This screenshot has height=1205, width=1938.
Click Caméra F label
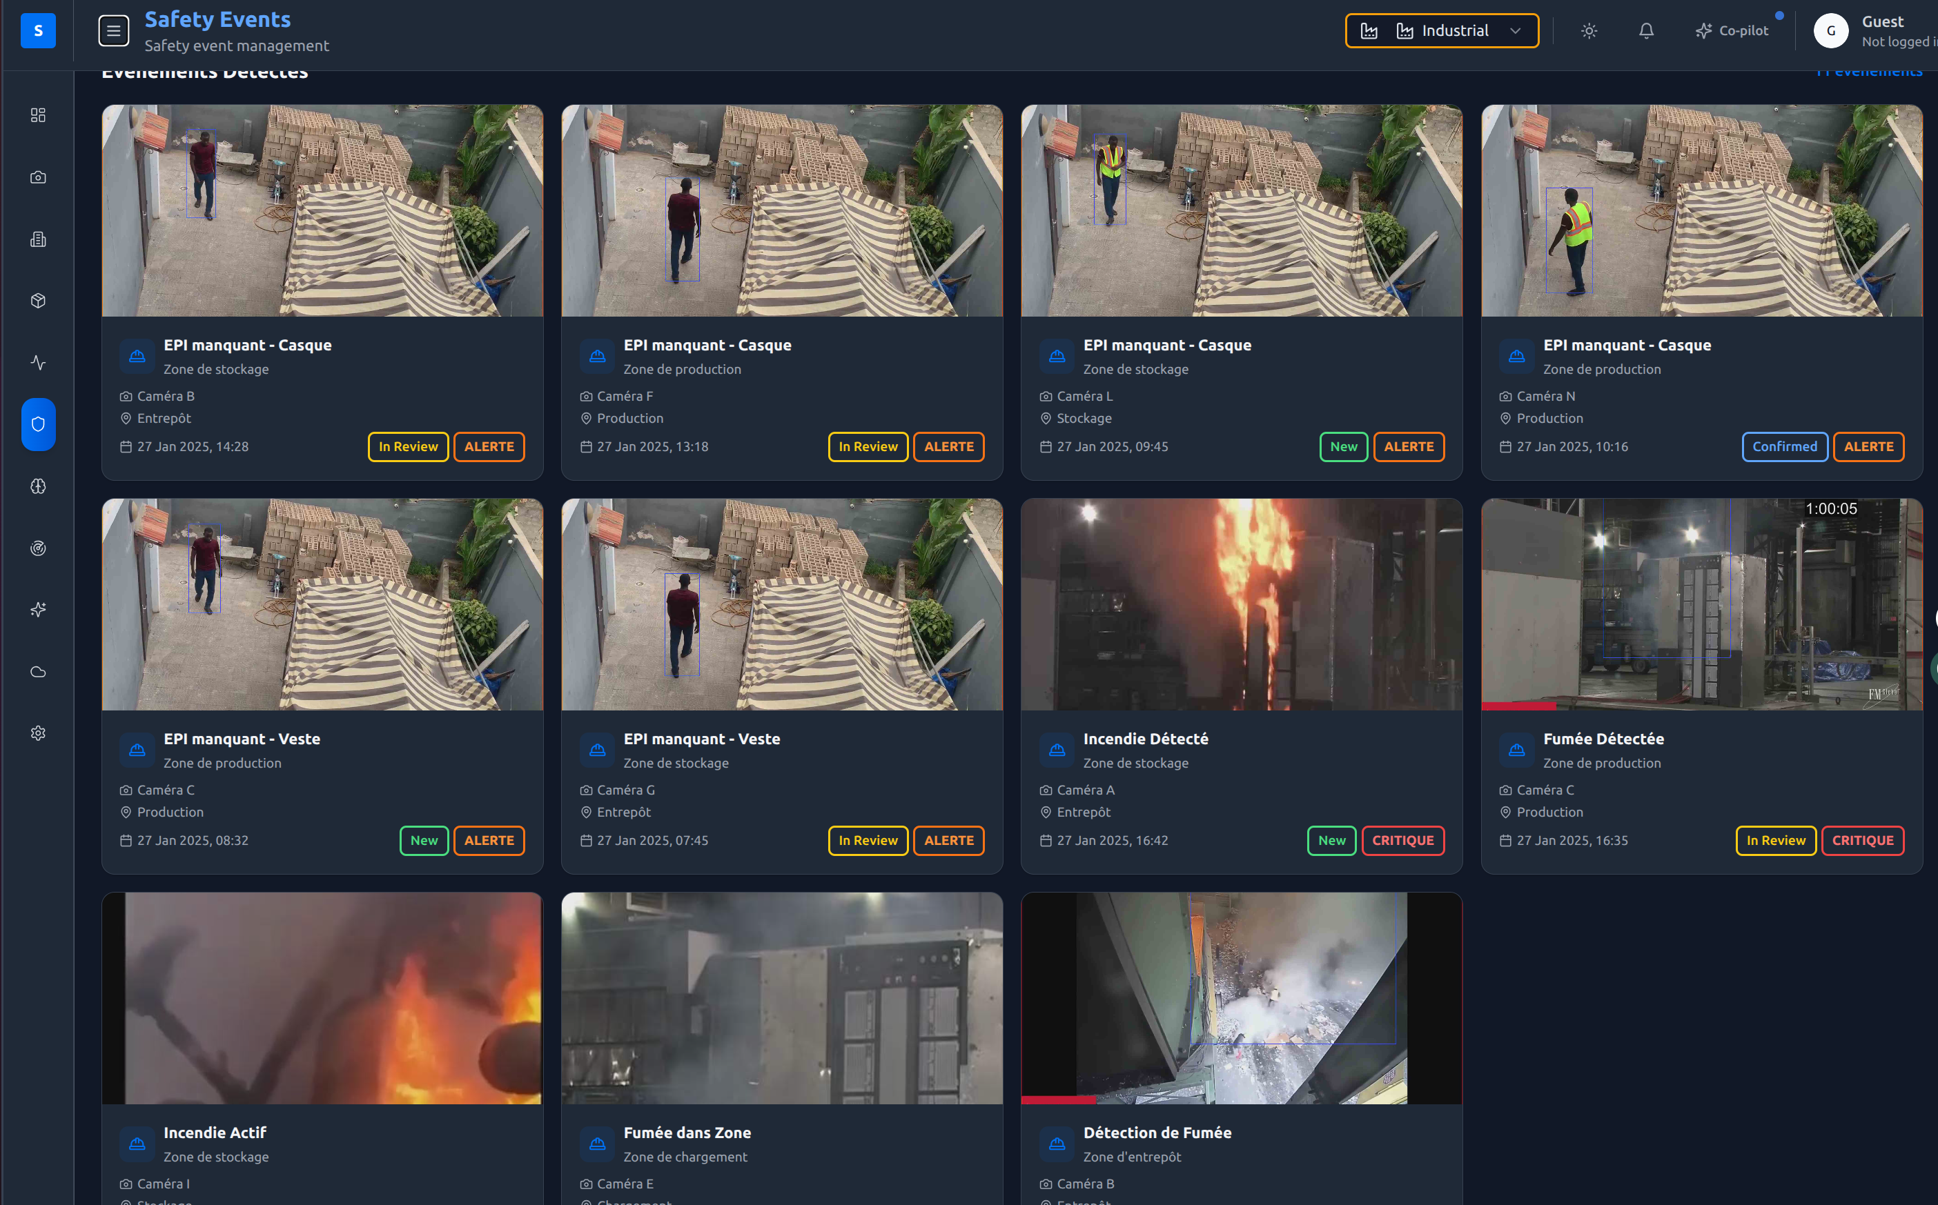(x=625, y=396)
